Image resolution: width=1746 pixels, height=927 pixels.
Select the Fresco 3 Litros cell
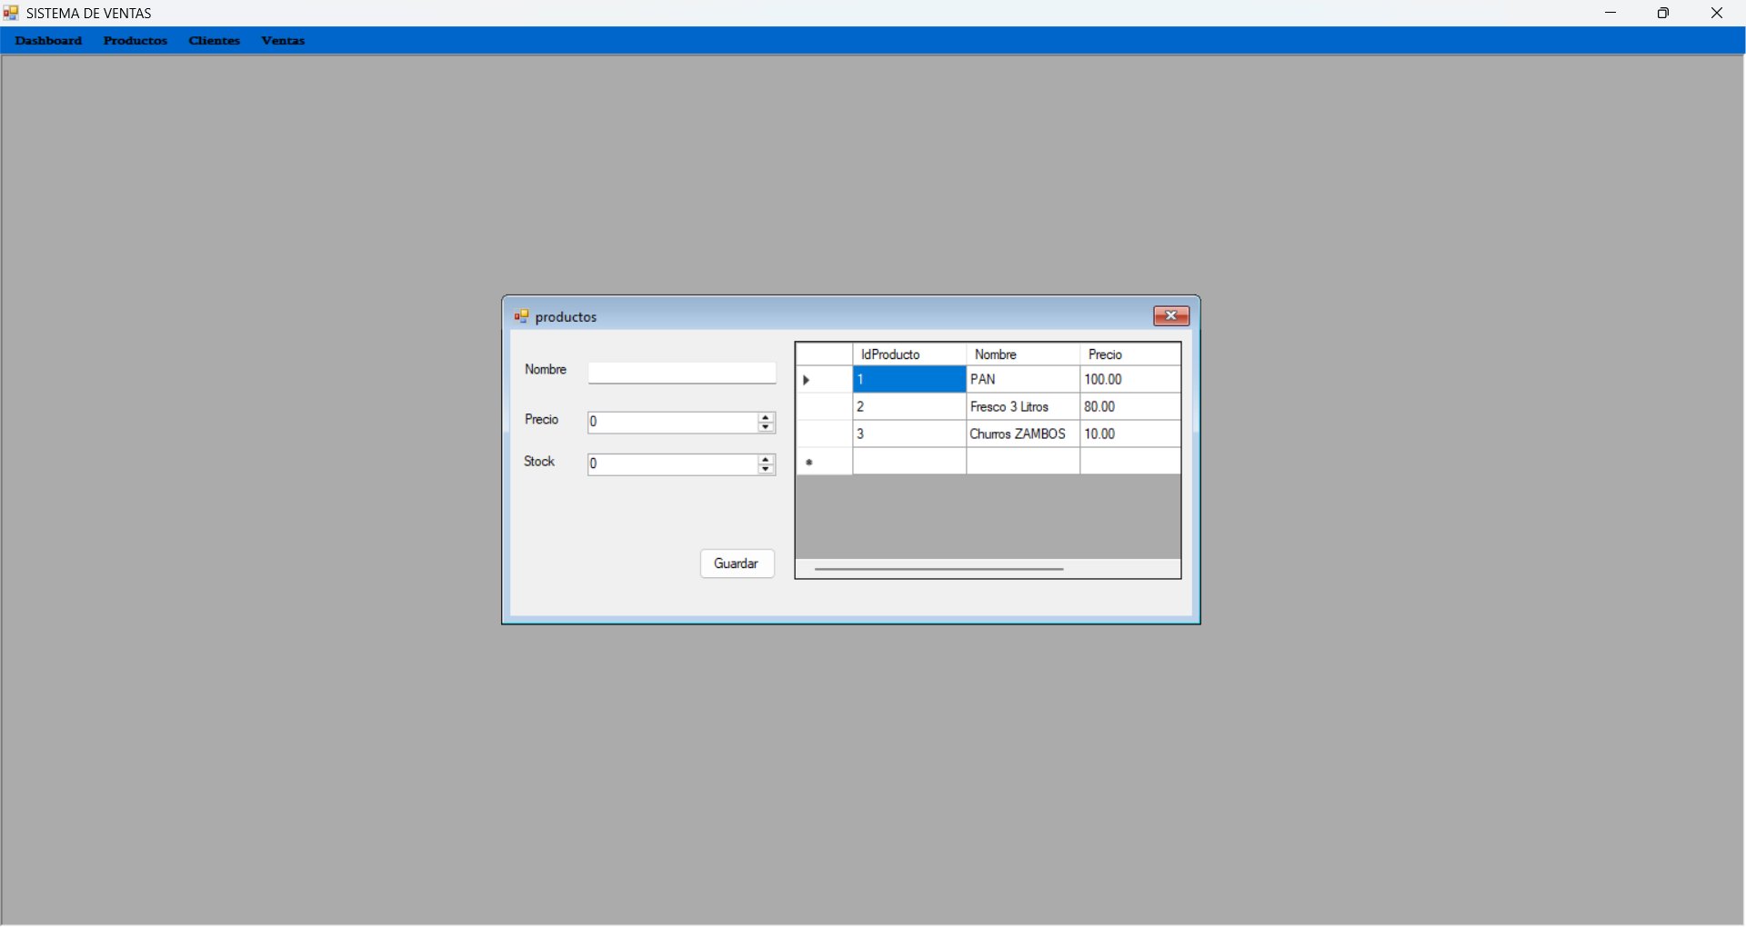click(1023, 407)
